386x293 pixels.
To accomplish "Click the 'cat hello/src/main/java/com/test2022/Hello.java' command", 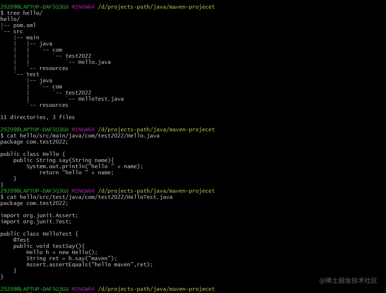I will [x=83, y=136].
